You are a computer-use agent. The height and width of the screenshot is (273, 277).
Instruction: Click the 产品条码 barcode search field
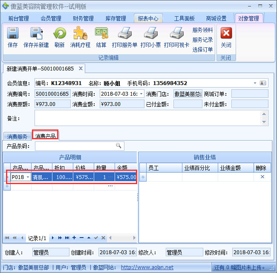pyautogui.click(x=76, y=146)
